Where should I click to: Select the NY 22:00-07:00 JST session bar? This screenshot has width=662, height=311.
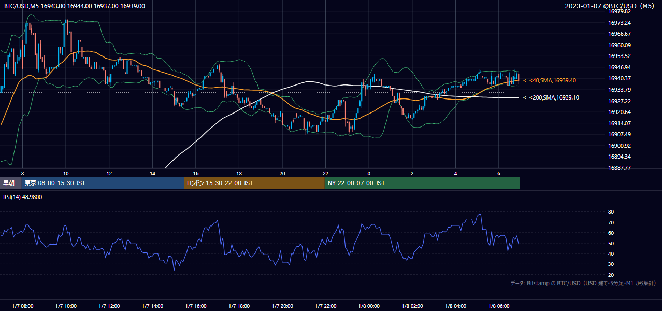(x=422, y=183)
